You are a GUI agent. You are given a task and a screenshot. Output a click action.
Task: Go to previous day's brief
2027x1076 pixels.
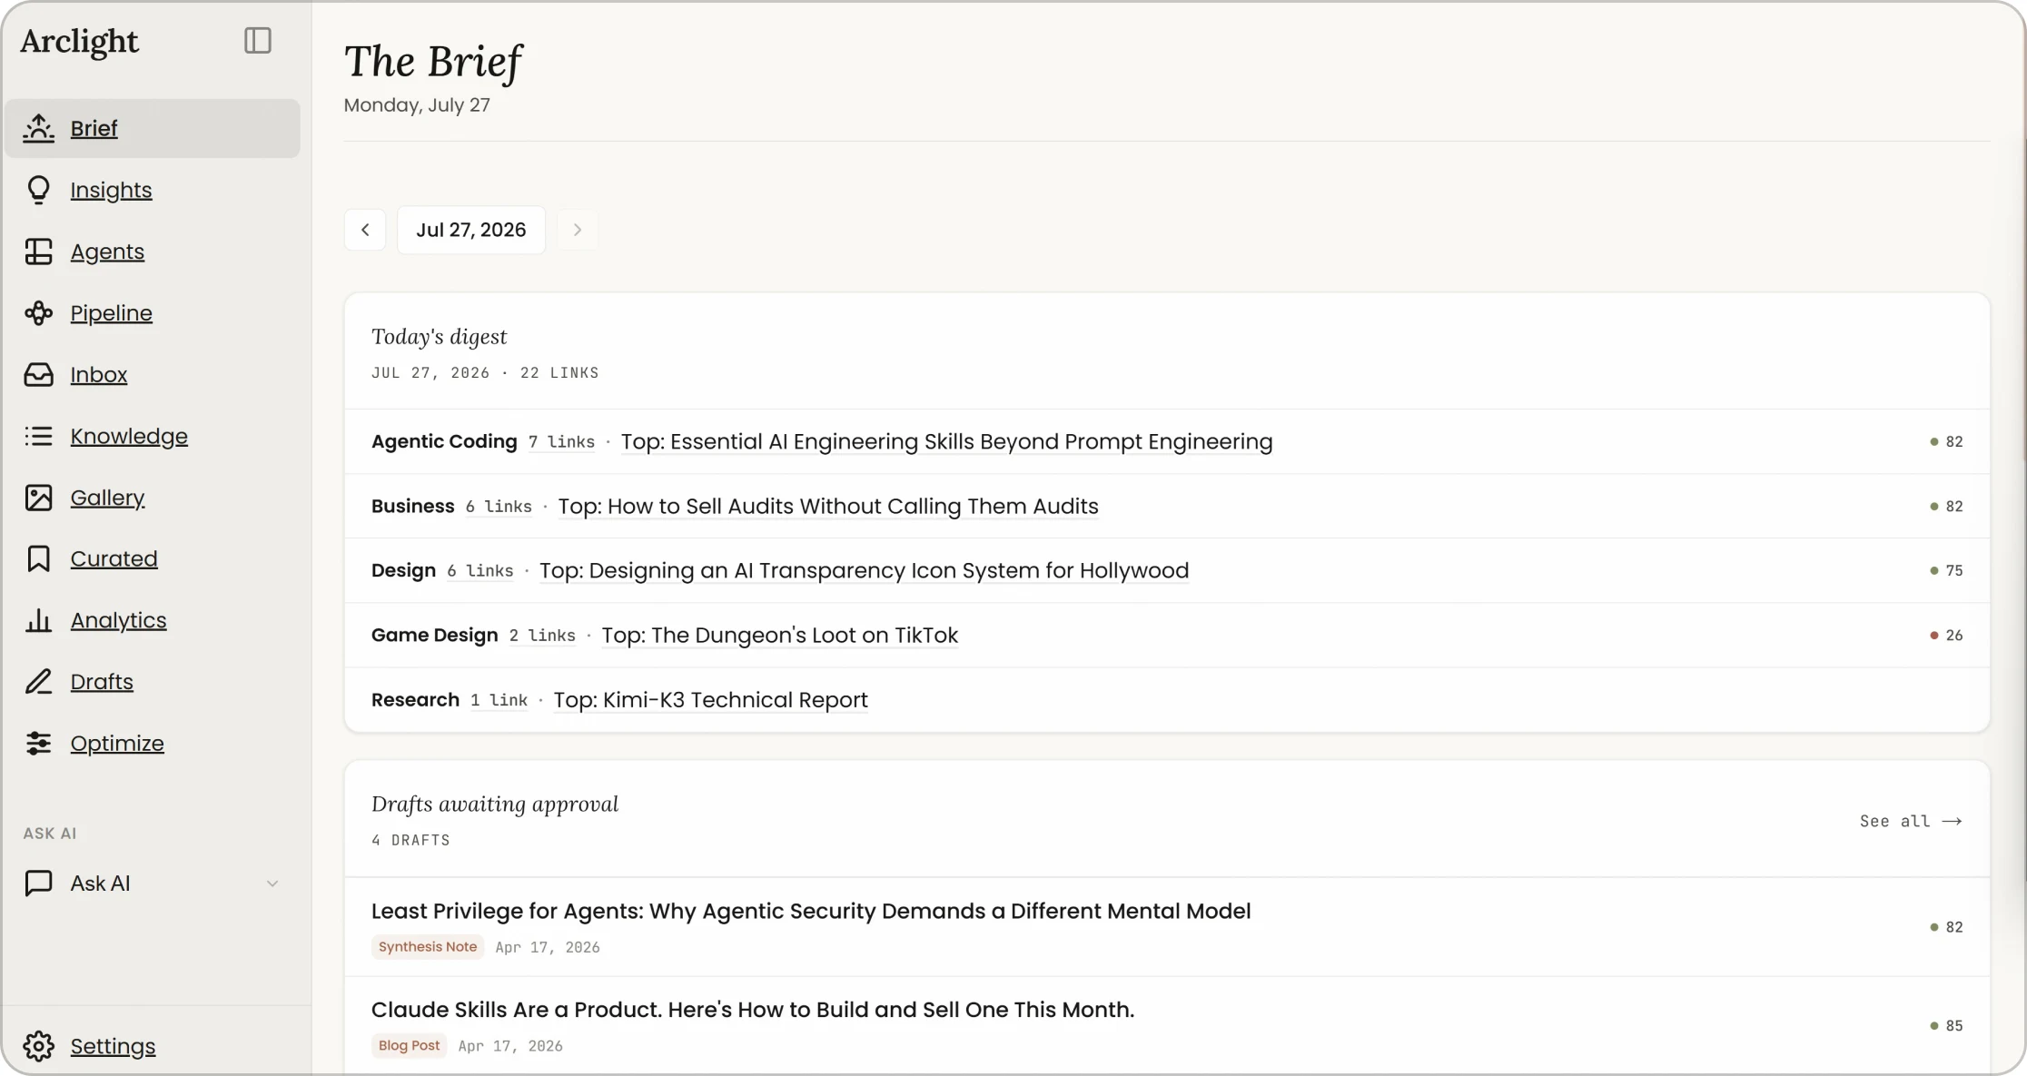(x=365, y=230)
